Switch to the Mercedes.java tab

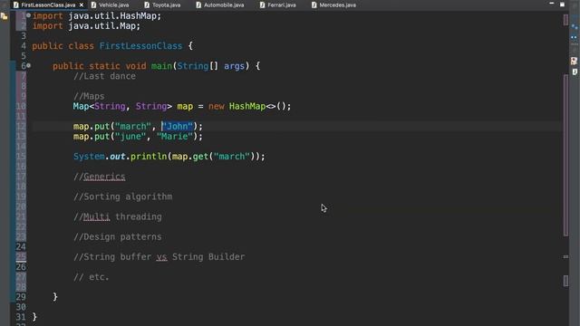click(337, 5)
